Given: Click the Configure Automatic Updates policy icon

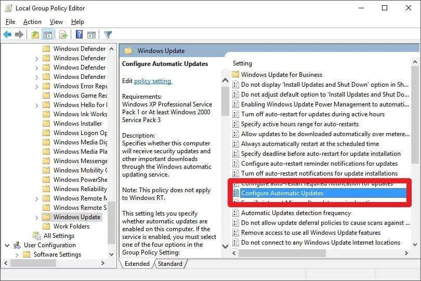Looking at the screenshot, I should point(236,193).
